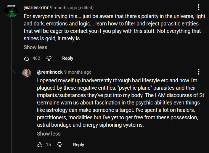
Task: Open @aries-xmr green profile avatar
Action: [11, 11]
